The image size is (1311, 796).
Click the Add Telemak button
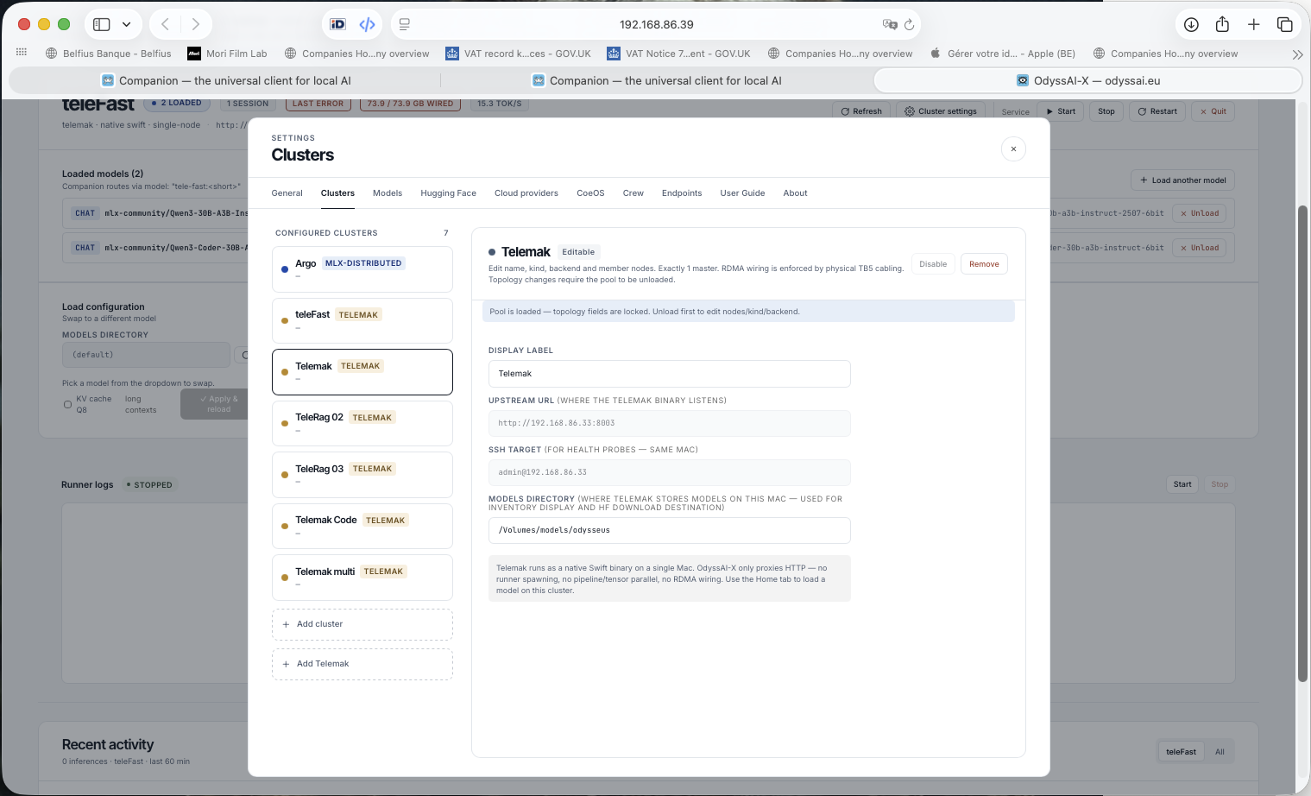[362, 664]
